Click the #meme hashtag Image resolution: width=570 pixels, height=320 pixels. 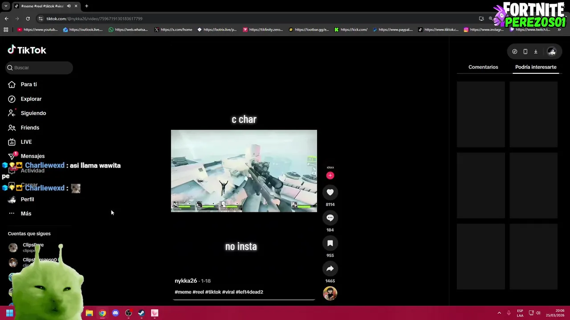click(183, 292)
